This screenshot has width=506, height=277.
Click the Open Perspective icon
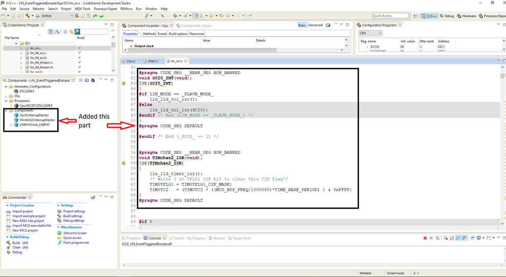coord(415,16)
